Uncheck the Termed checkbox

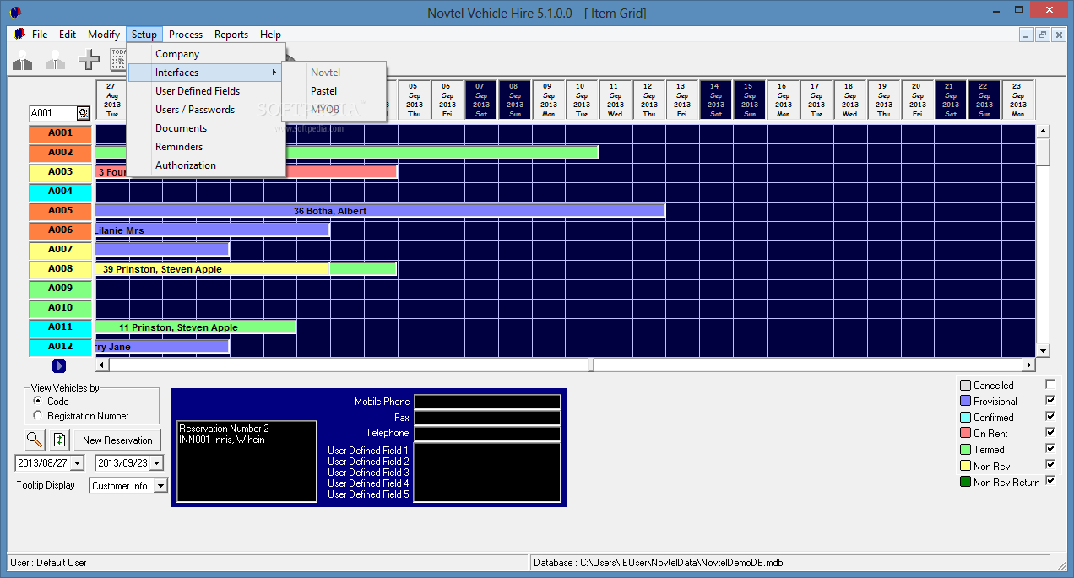tap(1050, 448)
